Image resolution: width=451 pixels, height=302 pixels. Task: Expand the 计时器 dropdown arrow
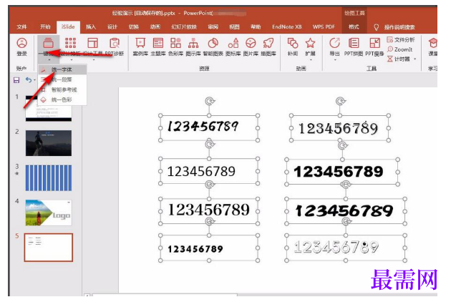click(414, 59)
